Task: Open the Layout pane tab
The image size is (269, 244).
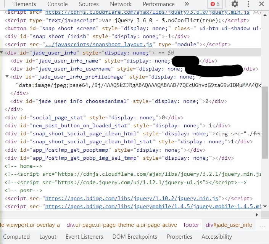Action: [x=48, y=237]
